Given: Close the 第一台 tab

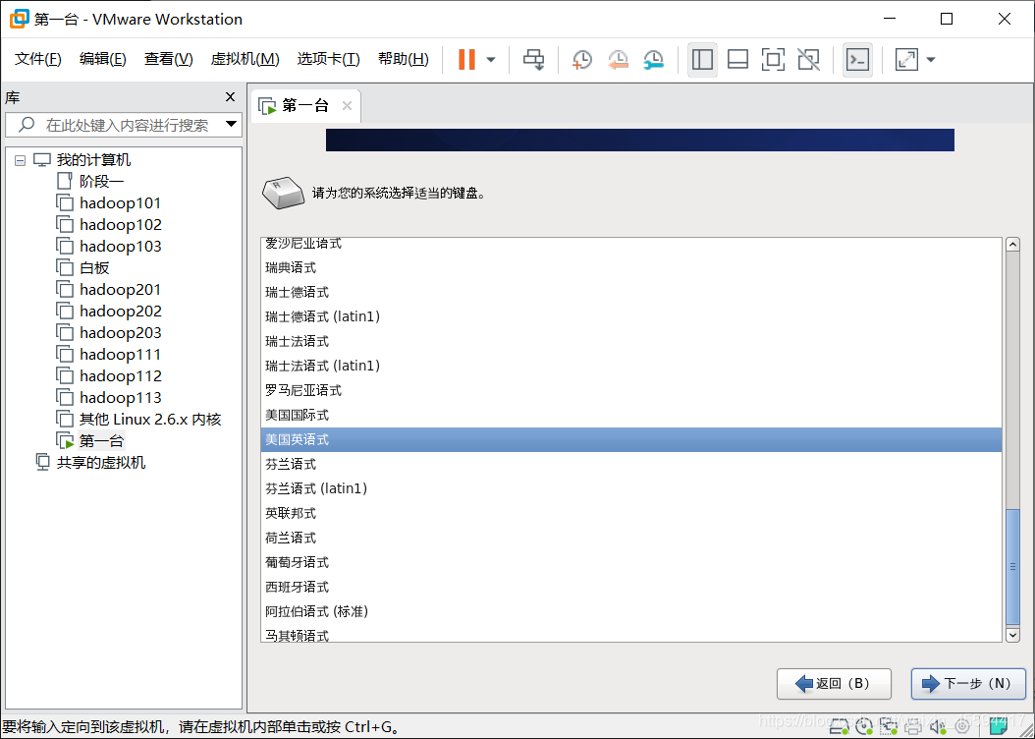Looking at the screenshot, I should [x=347, y=106].
